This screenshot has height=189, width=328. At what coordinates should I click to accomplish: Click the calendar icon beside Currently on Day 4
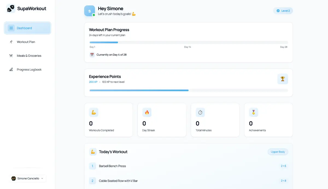pos(92,55)
